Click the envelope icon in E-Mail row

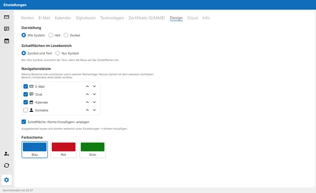[x=31, y=86]
